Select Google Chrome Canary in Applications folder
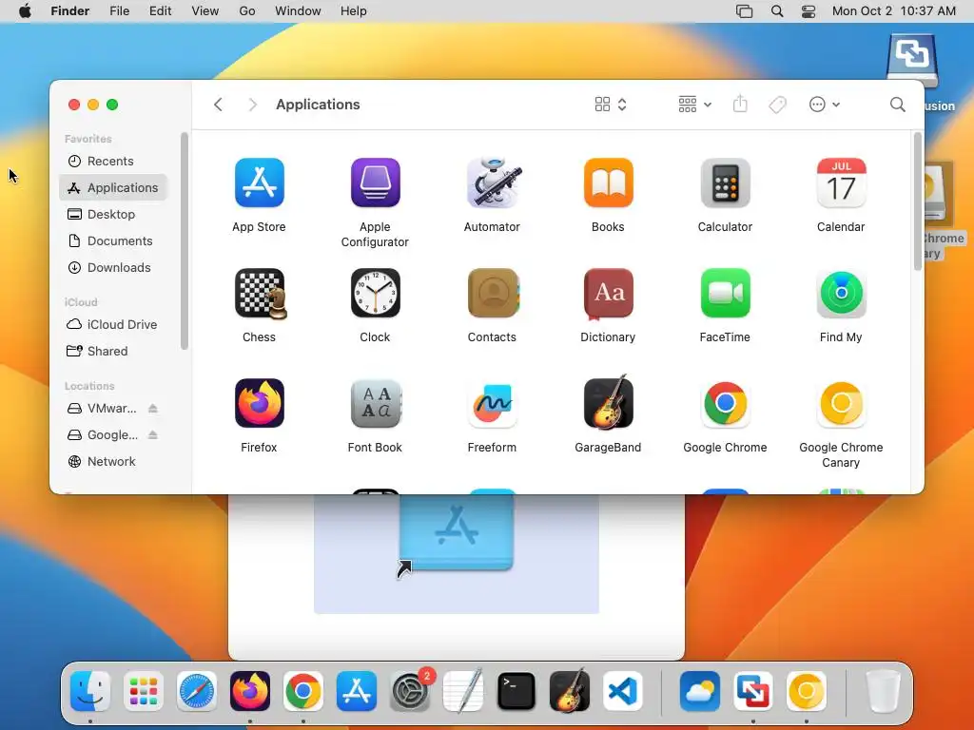Image resolution: width=974 pixels, height=730 pixels. coord(841,403)
